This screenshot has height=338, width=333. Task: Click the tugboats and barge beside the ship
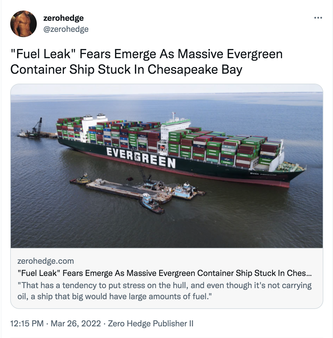pyautogui.click(x=137, y=191)
